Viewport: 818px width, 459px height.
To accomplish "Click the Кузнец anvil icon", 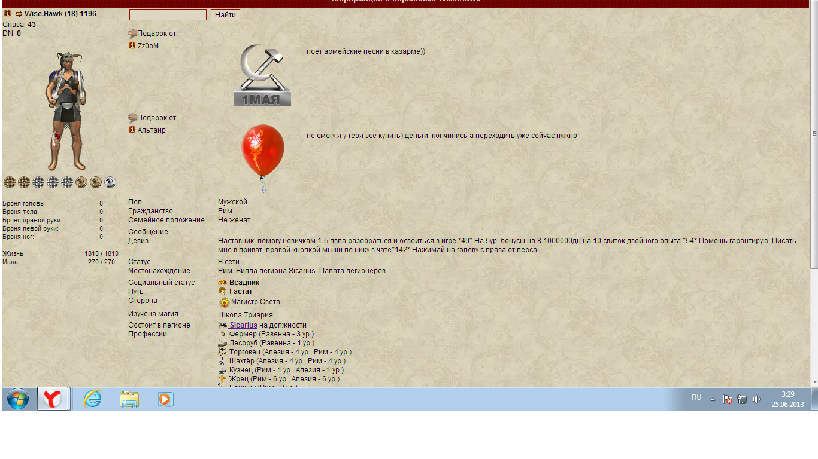I will pos(223,371).
